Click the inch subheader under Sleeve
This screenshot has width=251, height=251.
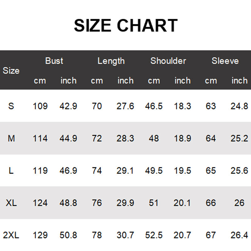[x=239, y=81]
